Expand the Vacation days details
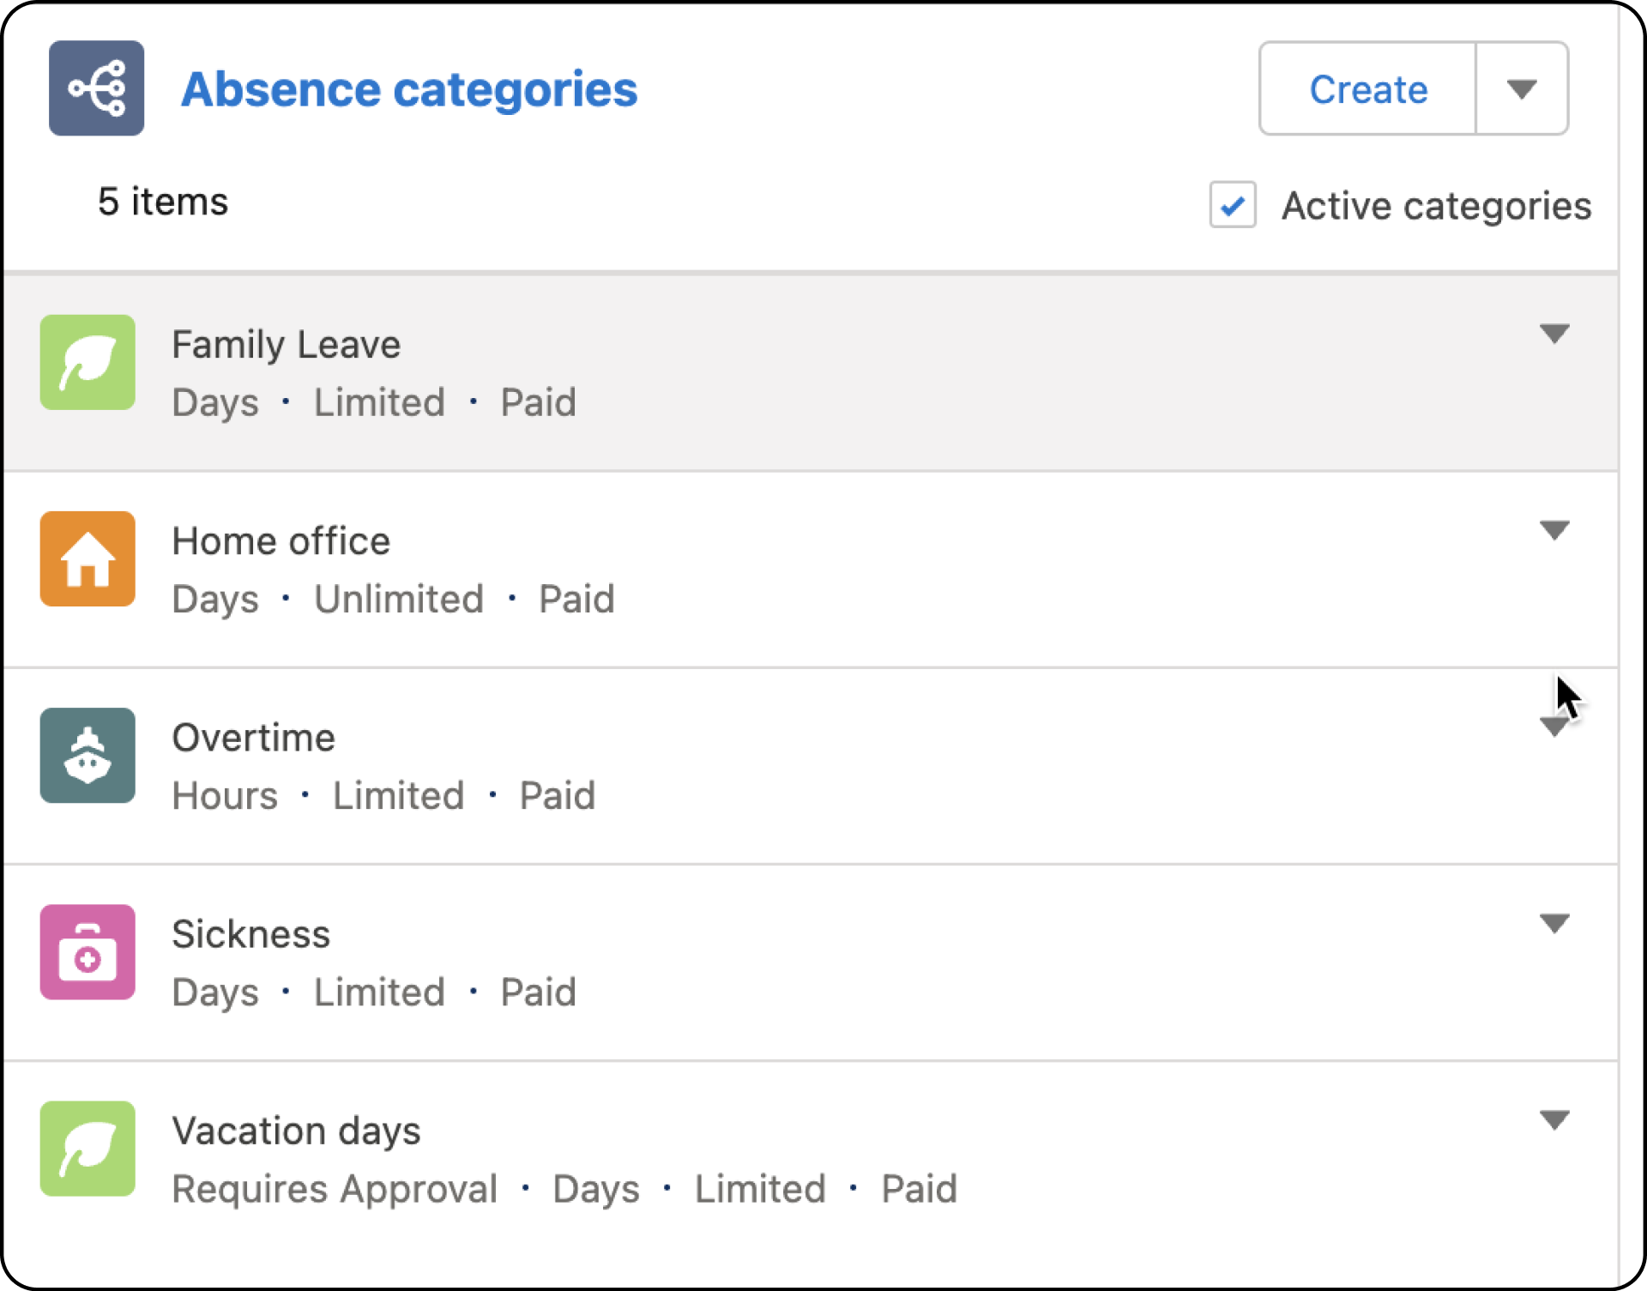This screenshot has height=1291, width=1647. tap(1555, 1120)
